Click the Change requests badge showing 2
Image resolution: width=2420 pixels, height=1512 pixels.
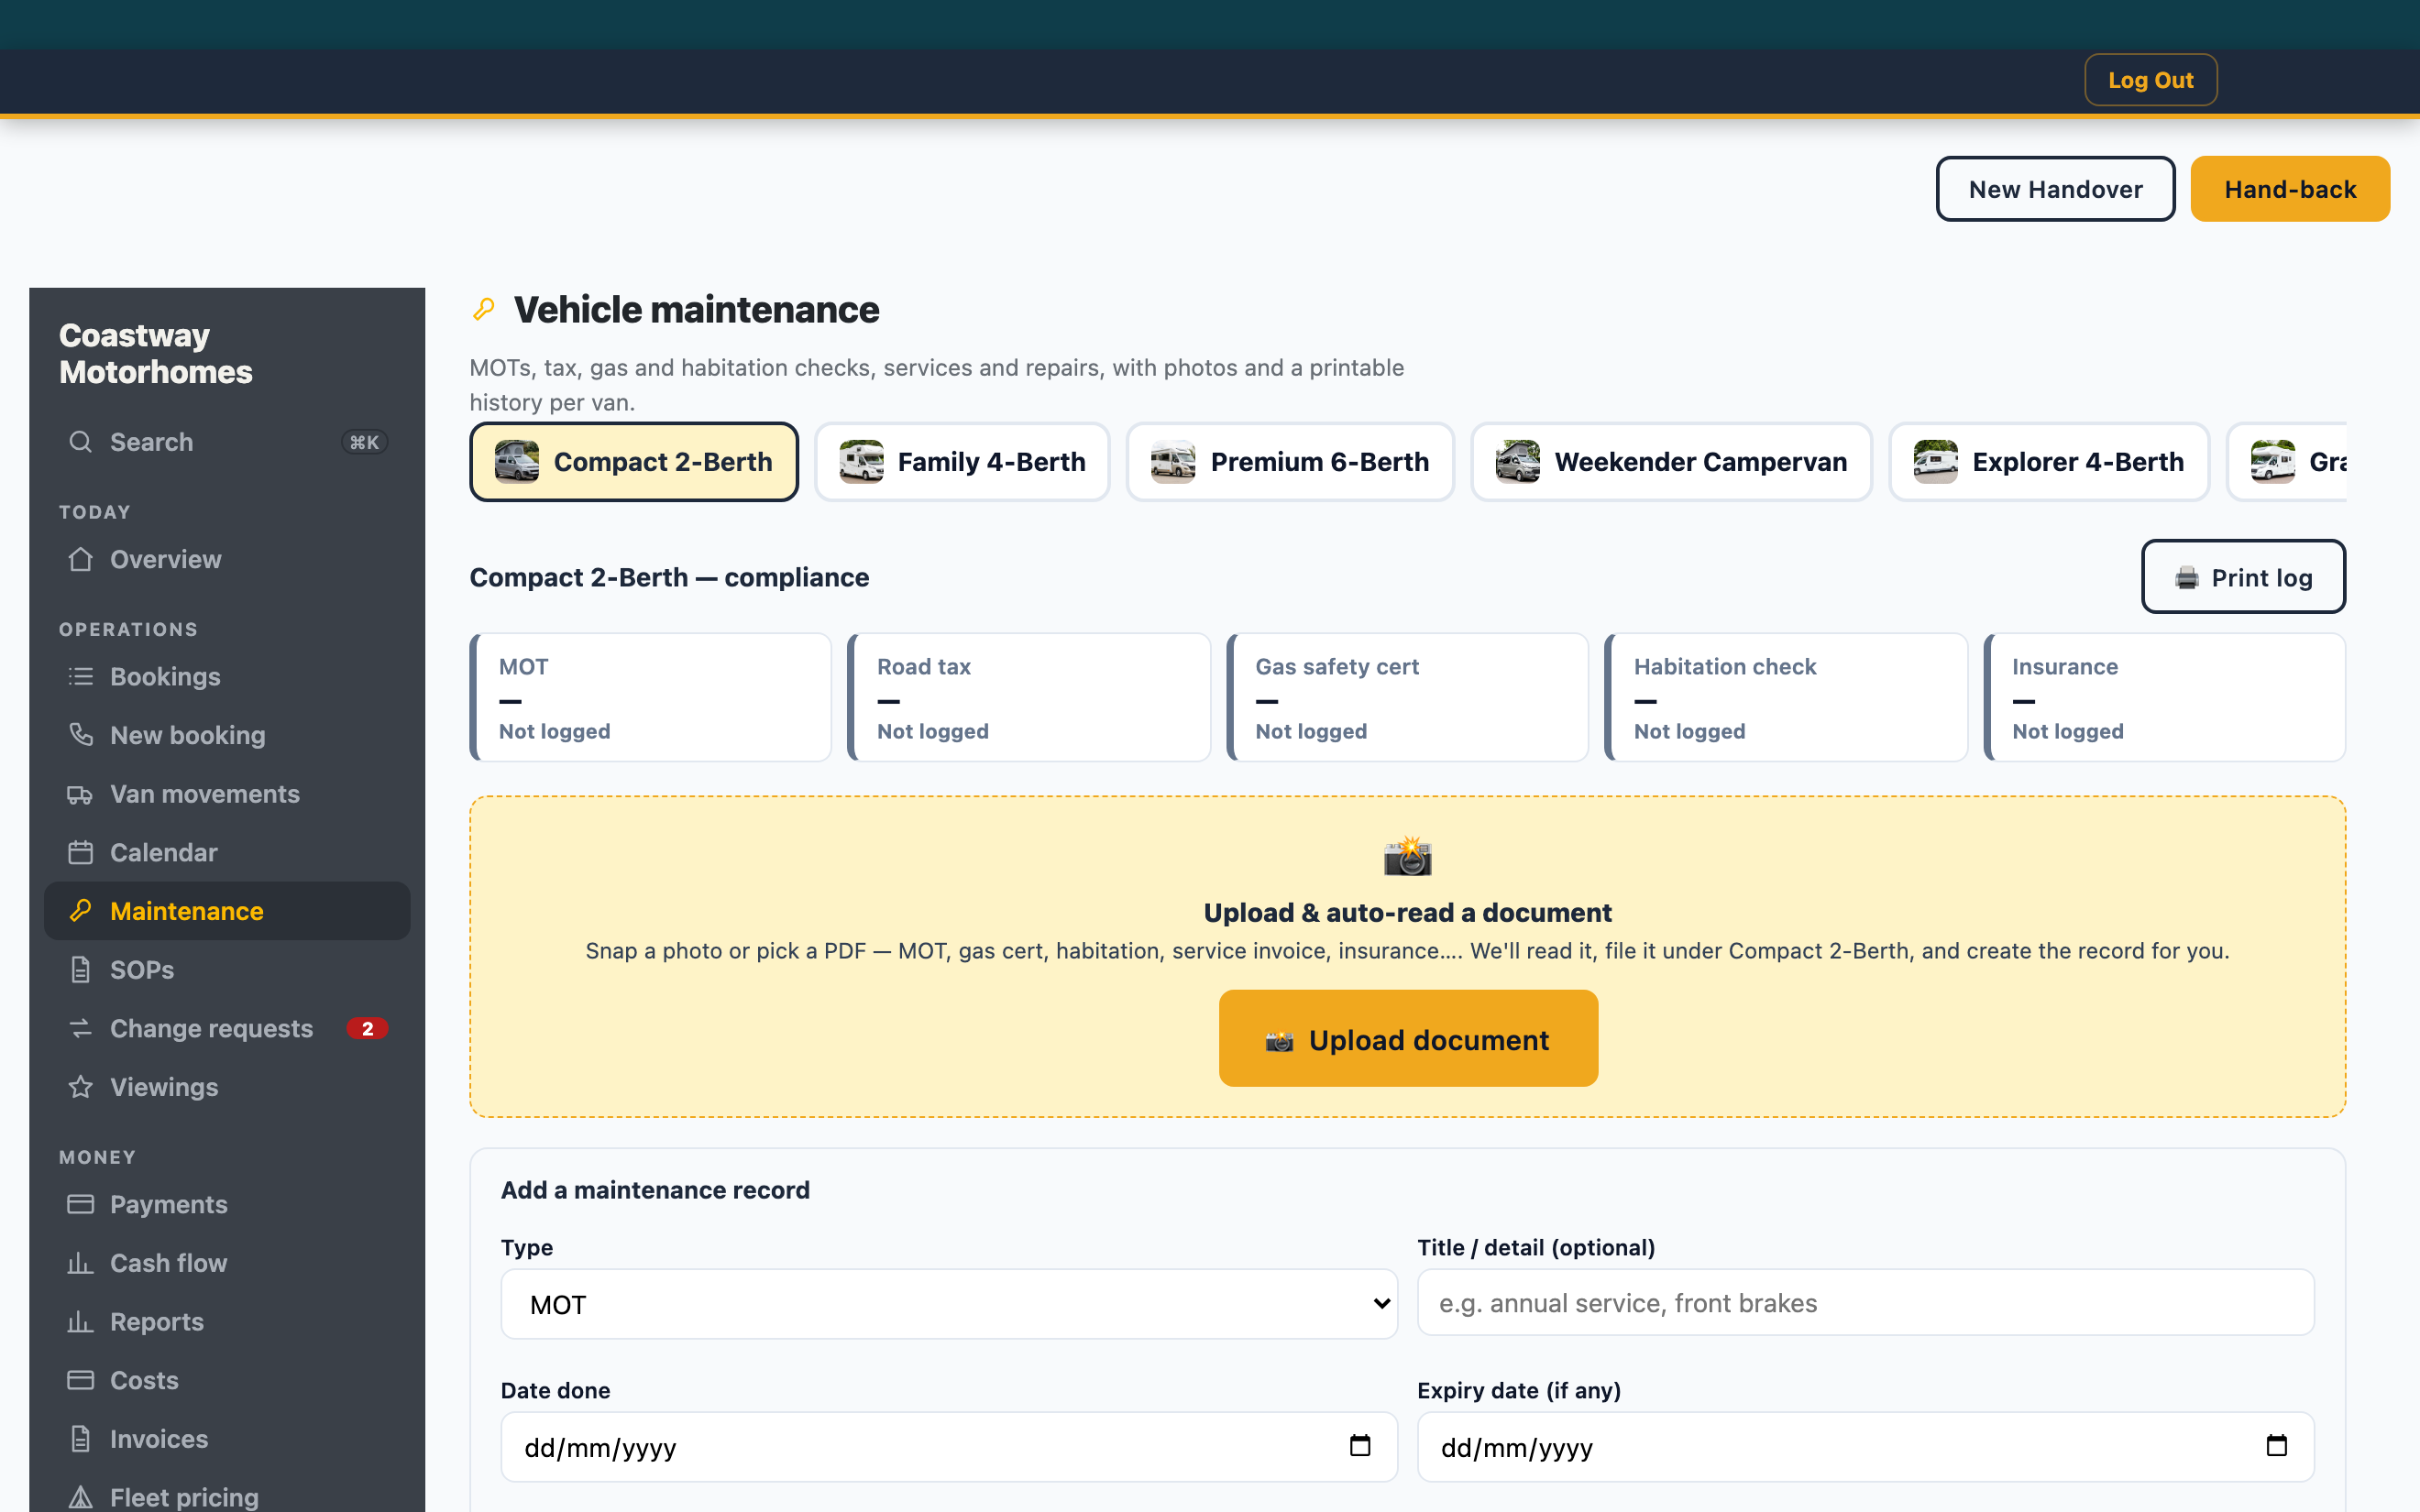tap(367, 1028)
